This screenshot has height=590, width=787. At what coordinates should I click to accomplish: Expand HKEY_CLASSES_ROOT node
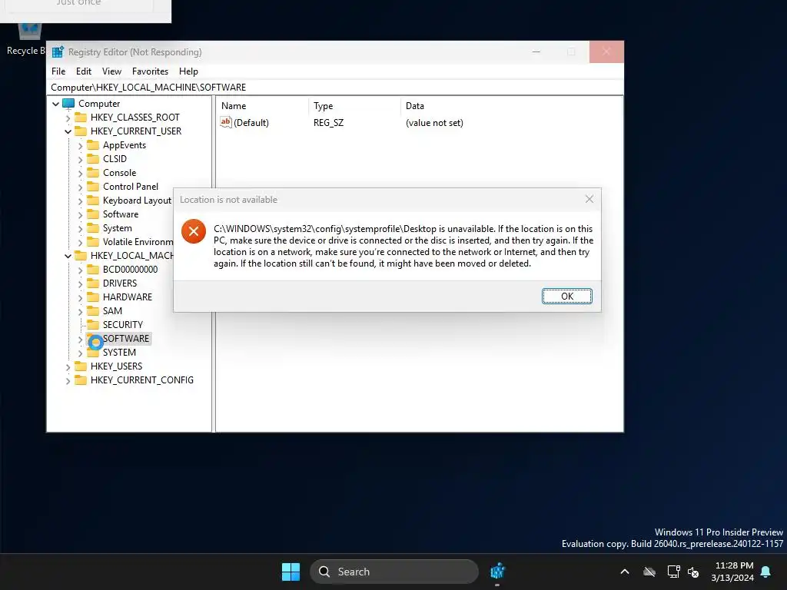(x=68, y=118)
